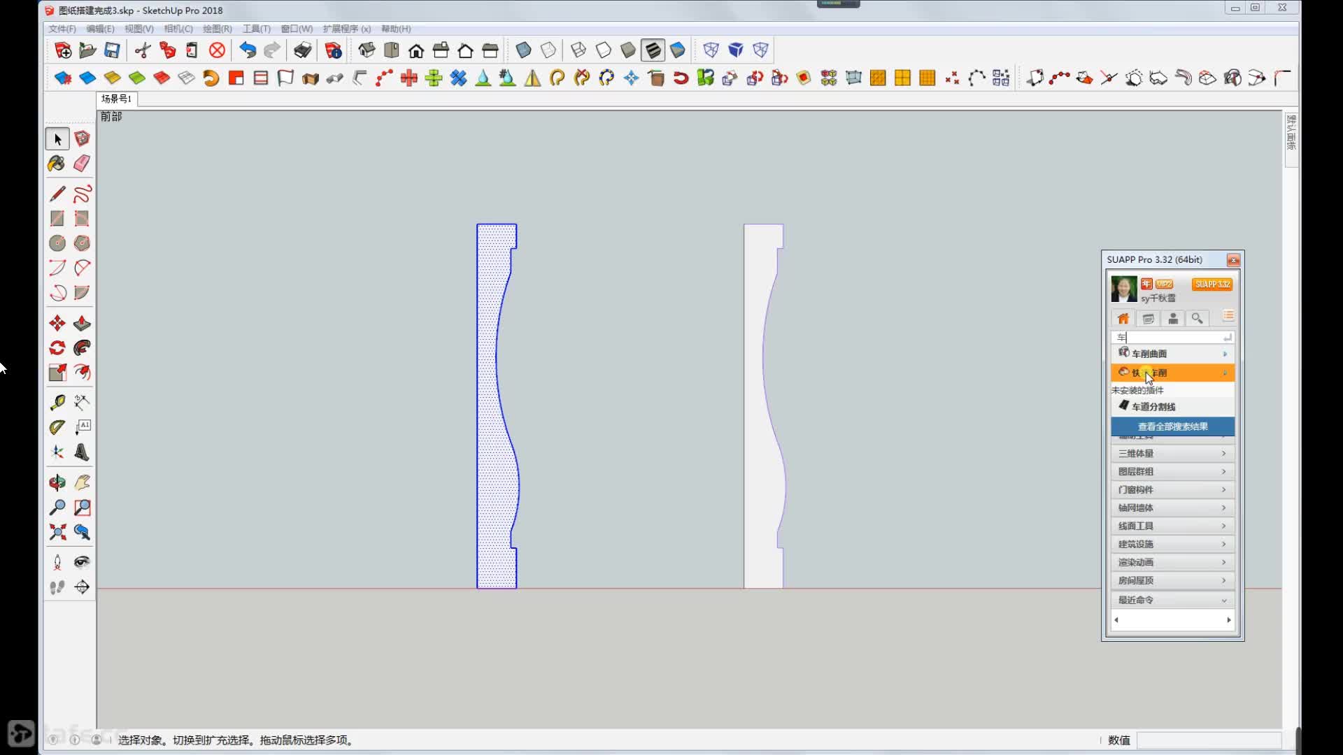Viewport: 1343px width, 755px height.
Task: Select the Offset tool
Action: tap(82, 373)
